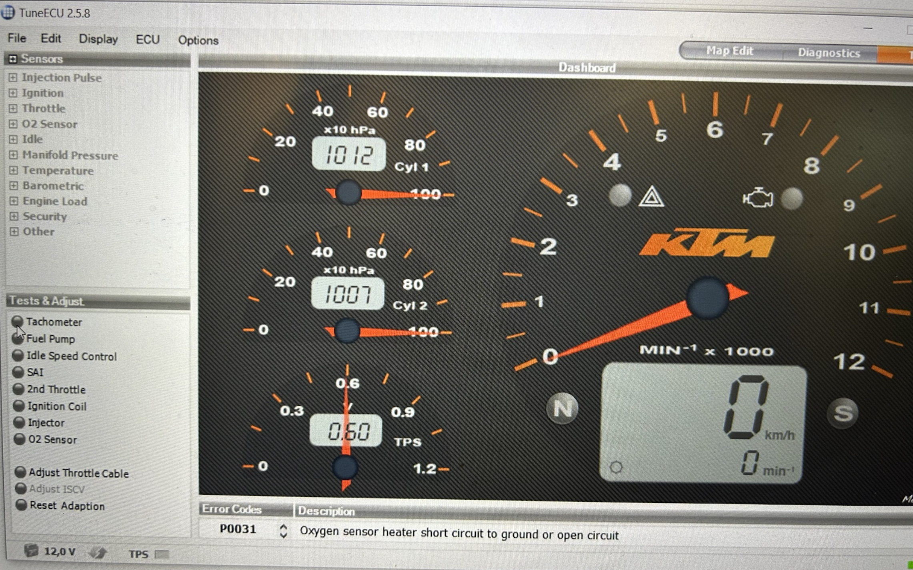Click the grey lamp beside engine icon
This screenshot has height=570, width=913.
pos(792,199)
